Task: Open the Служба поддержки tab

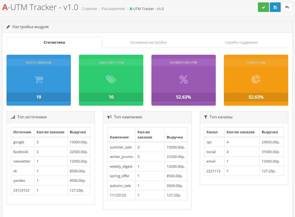Action: coord(241,43)
